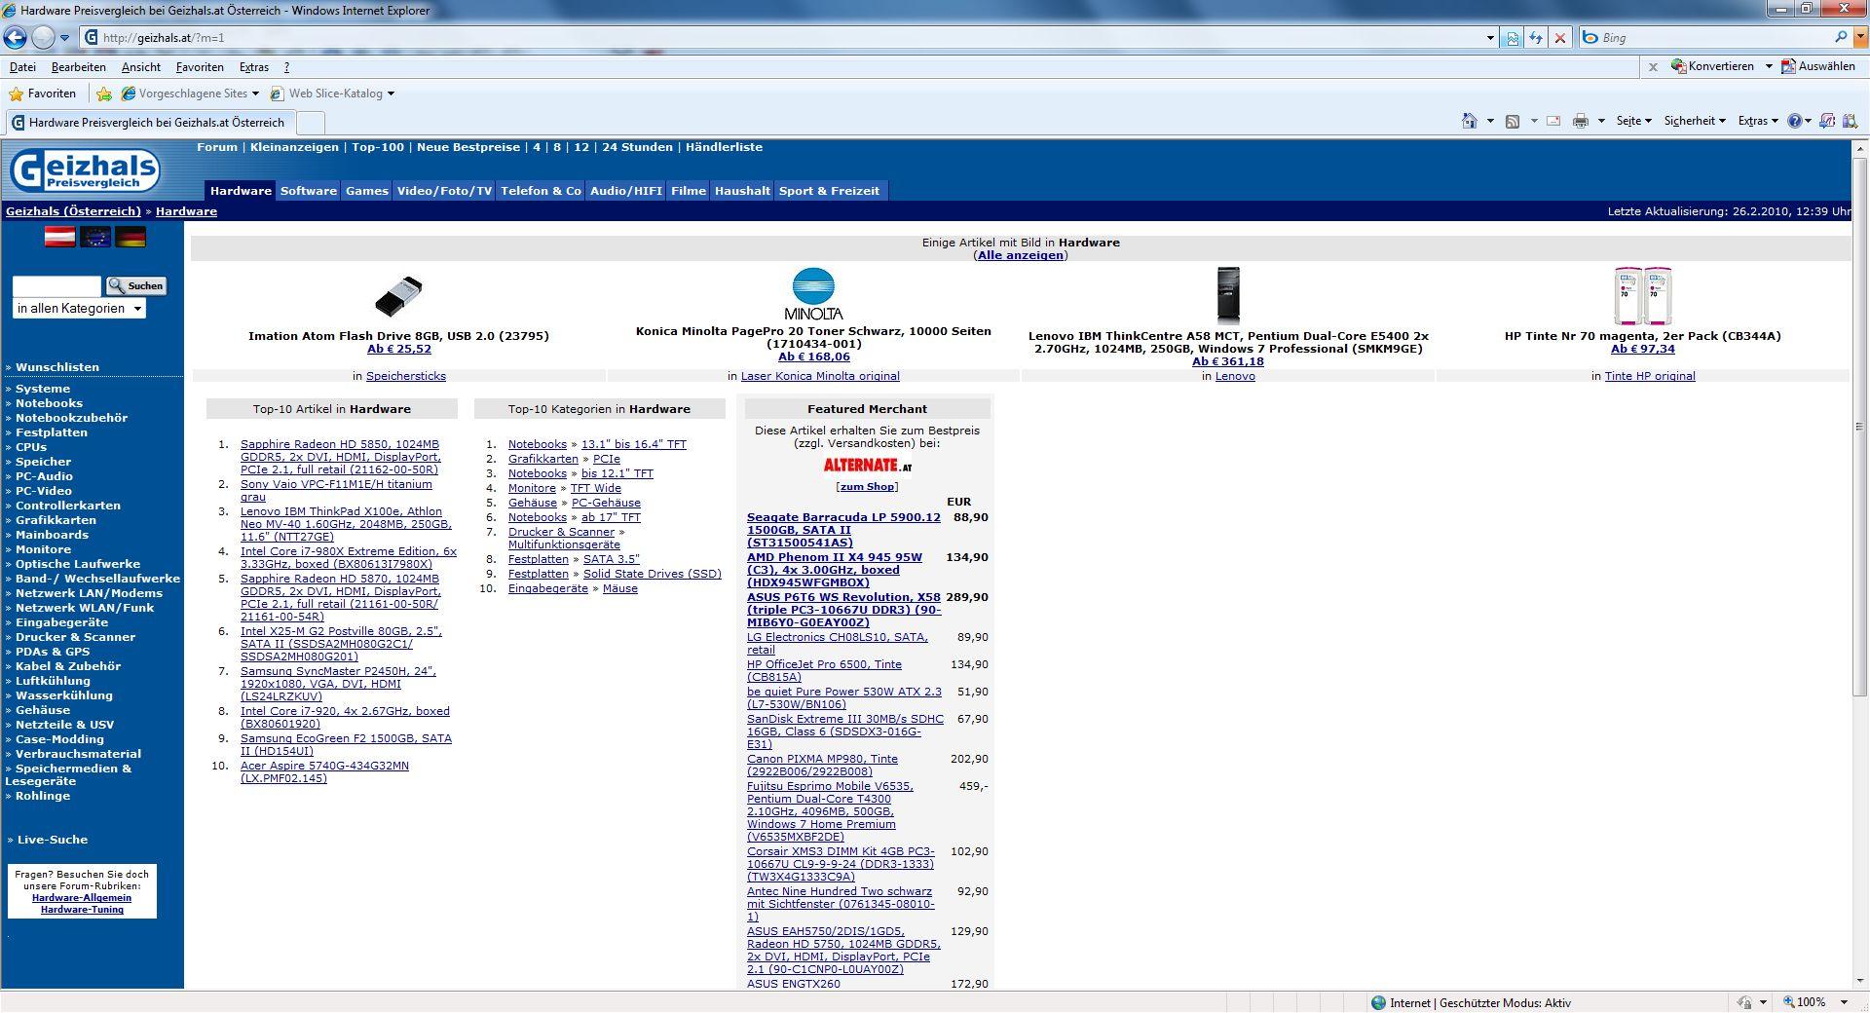Open the 'zum Shop' link

click(x=867, y=487)
